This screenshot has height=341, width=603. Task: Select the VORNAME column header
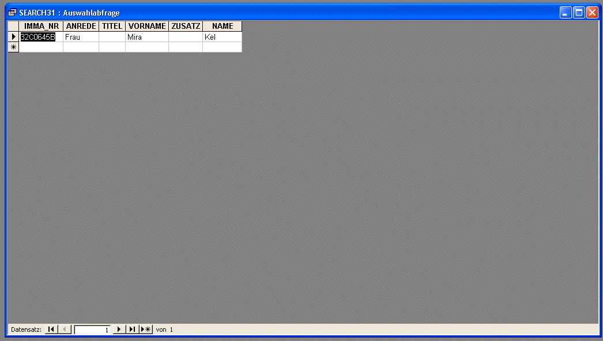pyautogui.click(x=147, y=26)
